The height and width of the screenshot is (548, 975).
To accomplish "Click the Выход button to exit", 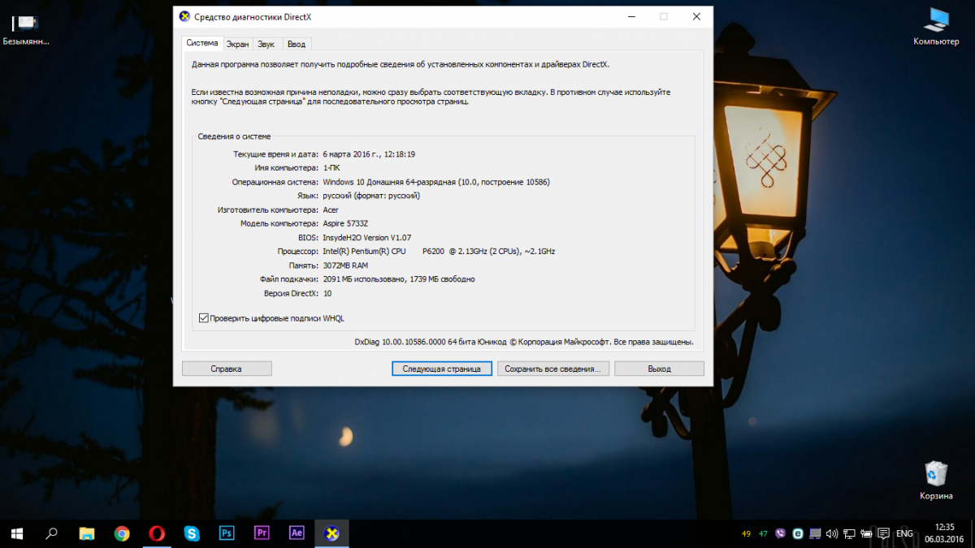I will pyautogui.click(x=659, y=369).
